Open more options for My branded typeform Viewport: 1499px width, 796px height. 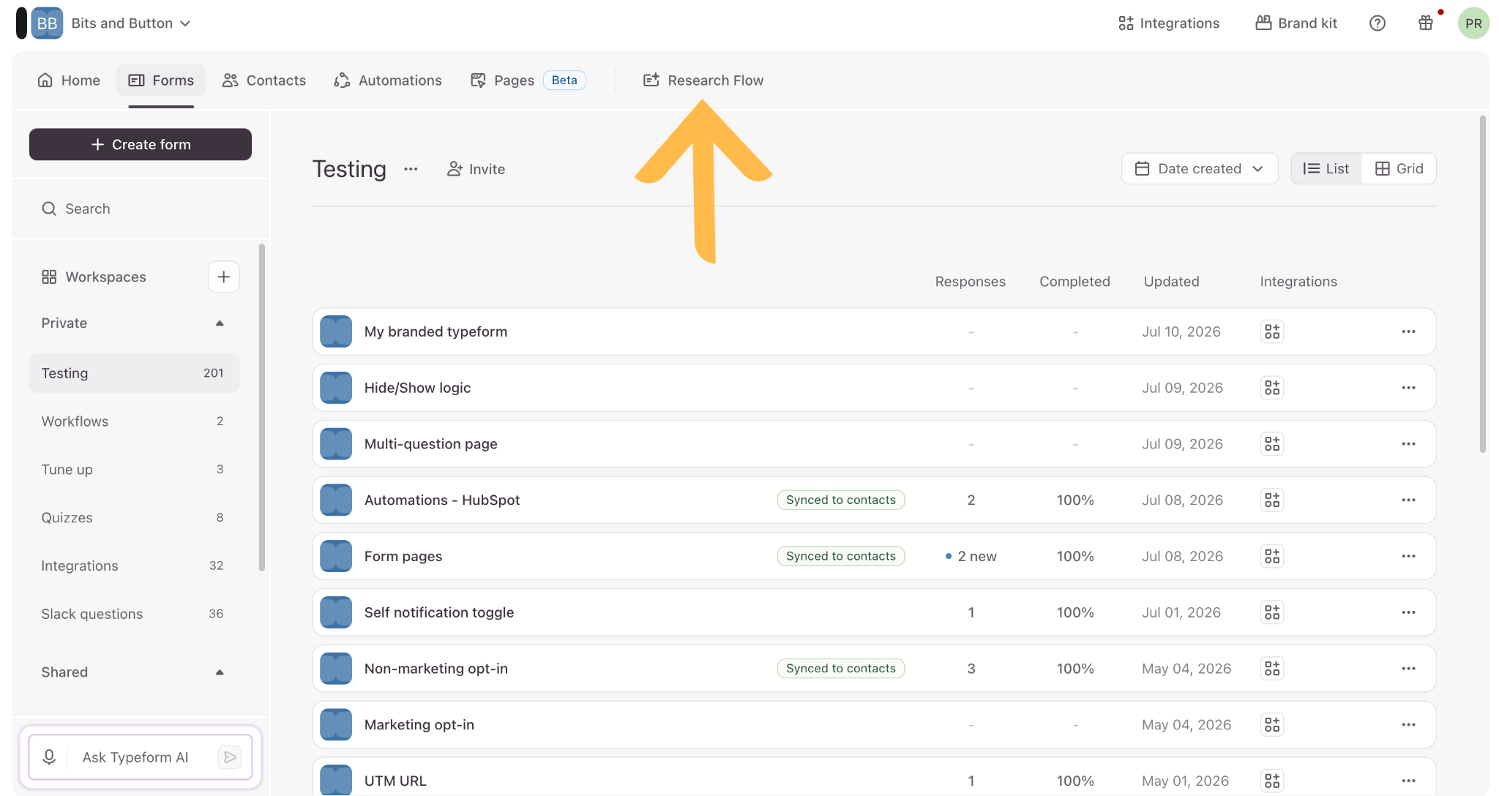1408,331
